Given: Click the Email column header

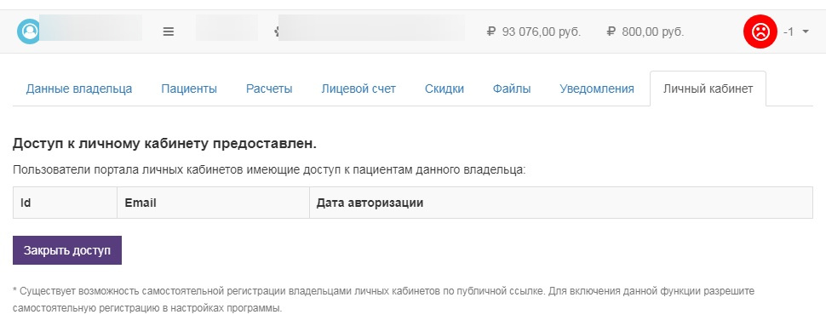Looking at the screenshot, I should [214, 203].
